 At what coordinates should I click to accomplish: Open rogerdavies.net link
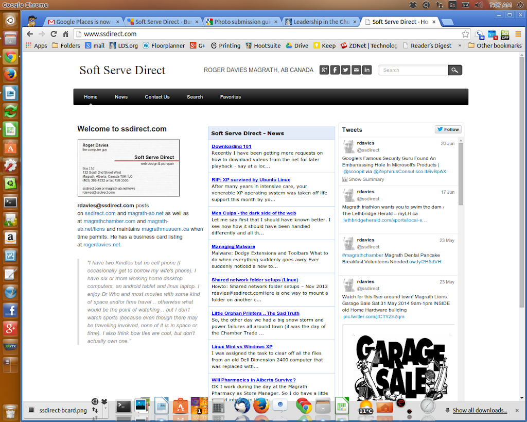click(102, 245)
